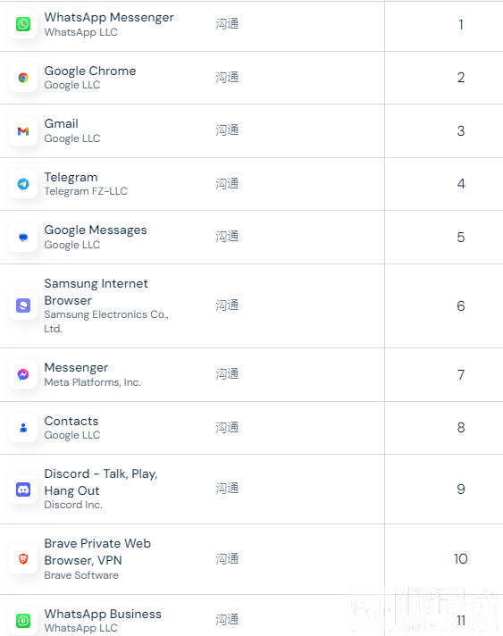This screenshot has height=636, width=503.
Task: Click the Google Messages app icon
Action: pyautogui.click(x=23, y=238)
